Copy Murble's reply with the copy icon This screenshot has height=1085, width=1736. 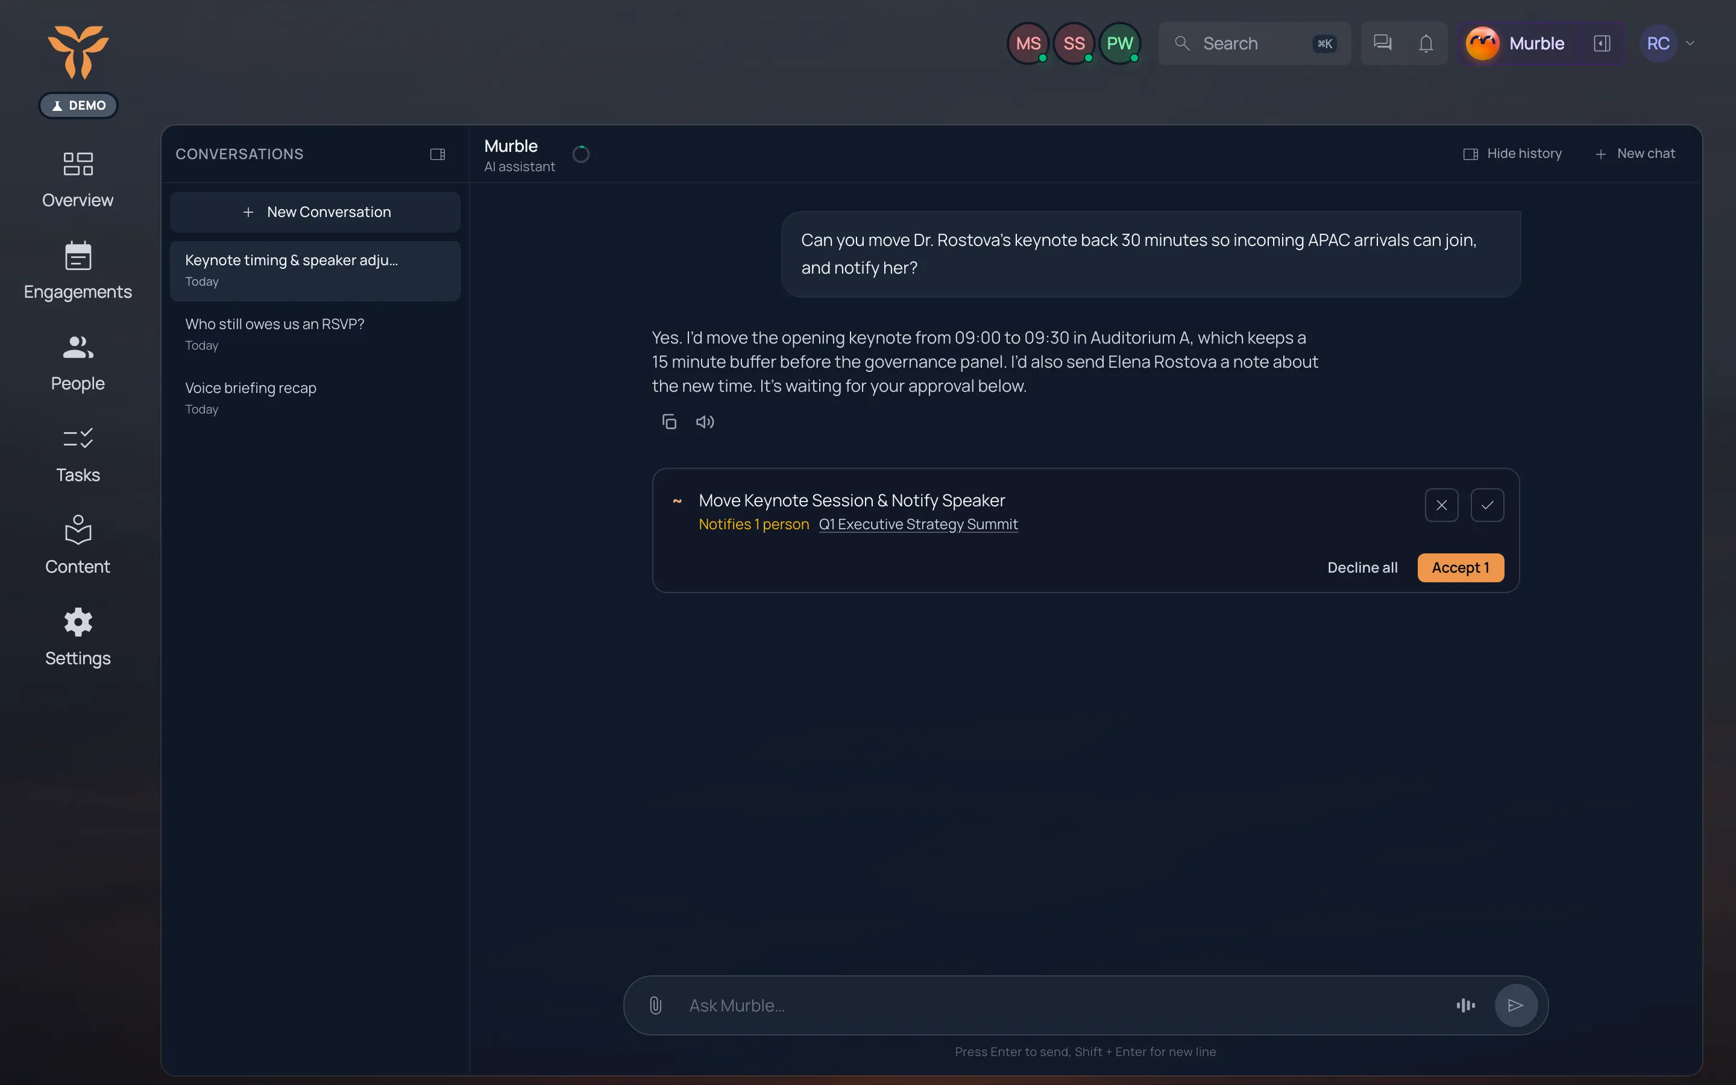click(668, 422)
